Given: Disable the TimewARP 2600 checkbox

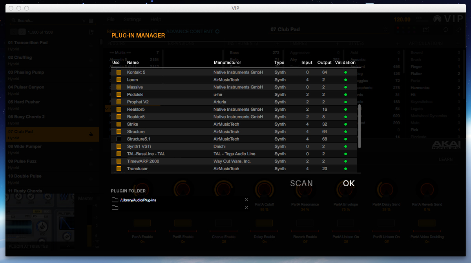Looking at the screenshot, I should [x=119, y=161].
